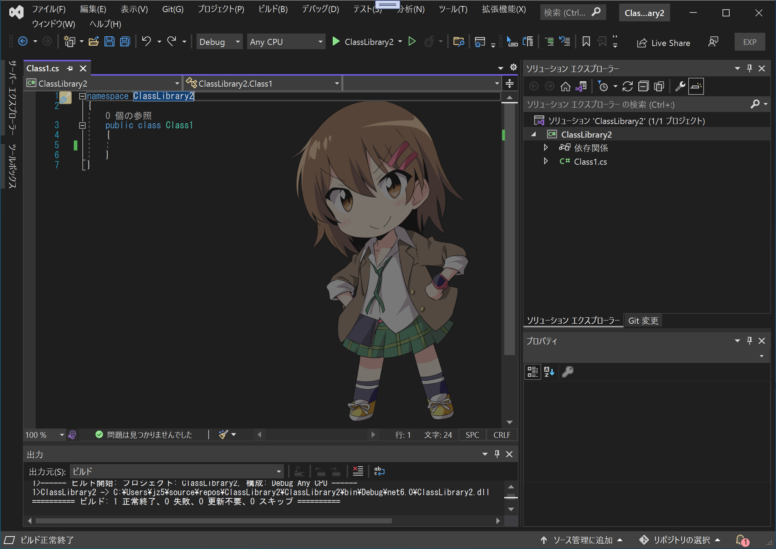Click the Open File folder icon
This screenshot has width=776, height=549.
click(94, 42)
